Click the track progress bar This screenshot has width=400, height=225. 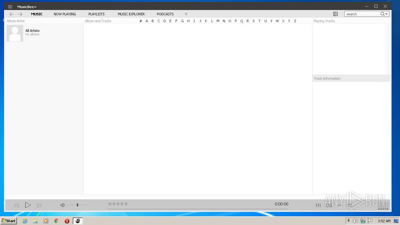[197, 208]
